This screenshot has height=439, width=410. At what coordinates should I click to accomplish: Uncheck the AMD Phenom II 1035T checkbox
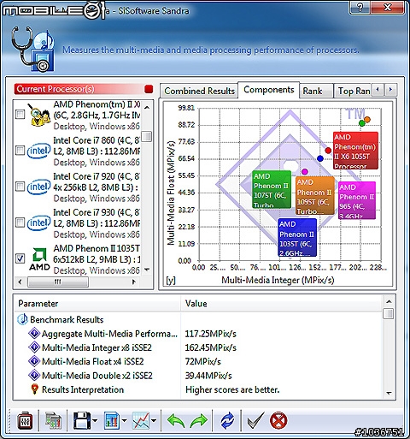(x=20, y=258)
